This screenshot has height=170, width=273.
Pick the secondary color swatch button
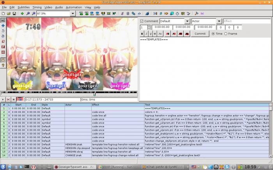[174, 34]
